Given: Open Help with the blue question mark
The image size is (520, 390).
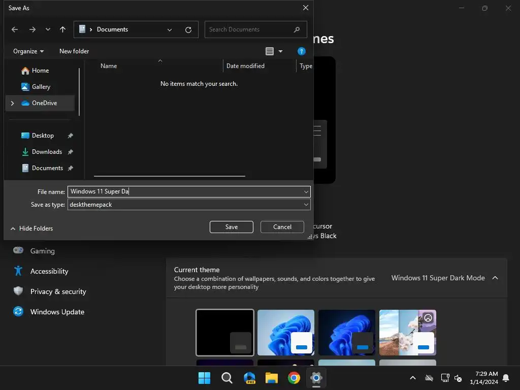Looking at the screenshot, I should pos(302,51).
